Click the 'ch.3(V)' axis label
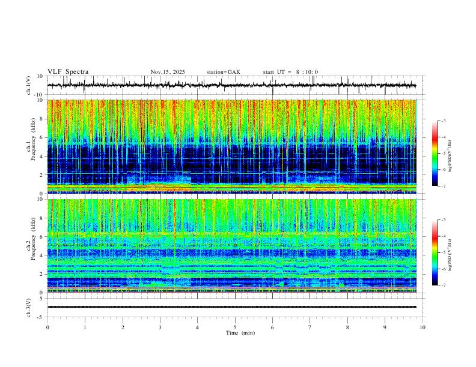476x367 pixels. (29, 308)
